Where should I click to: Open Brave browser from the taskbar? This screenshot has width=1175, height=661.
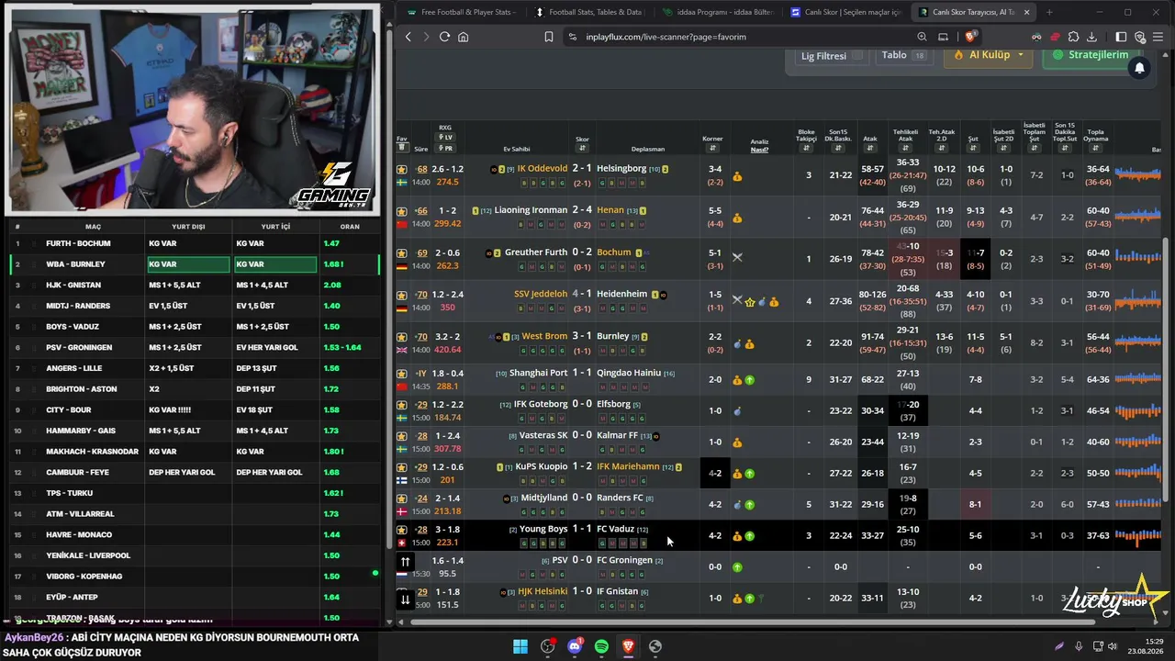pos(628,646)
